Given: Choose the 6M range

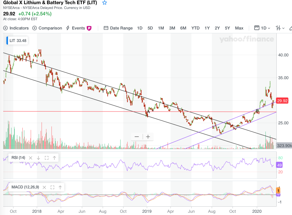Looking at the screenshot, I should 183,28.
